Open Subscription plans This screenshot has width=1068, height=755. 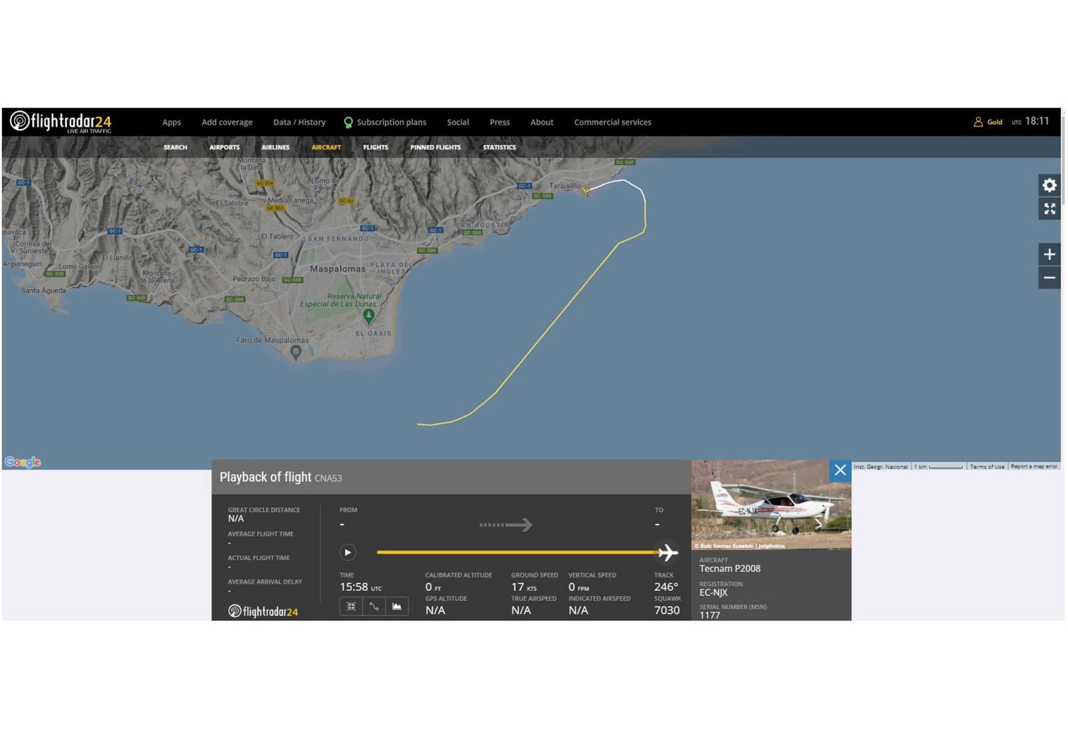(x=391, y=122)
